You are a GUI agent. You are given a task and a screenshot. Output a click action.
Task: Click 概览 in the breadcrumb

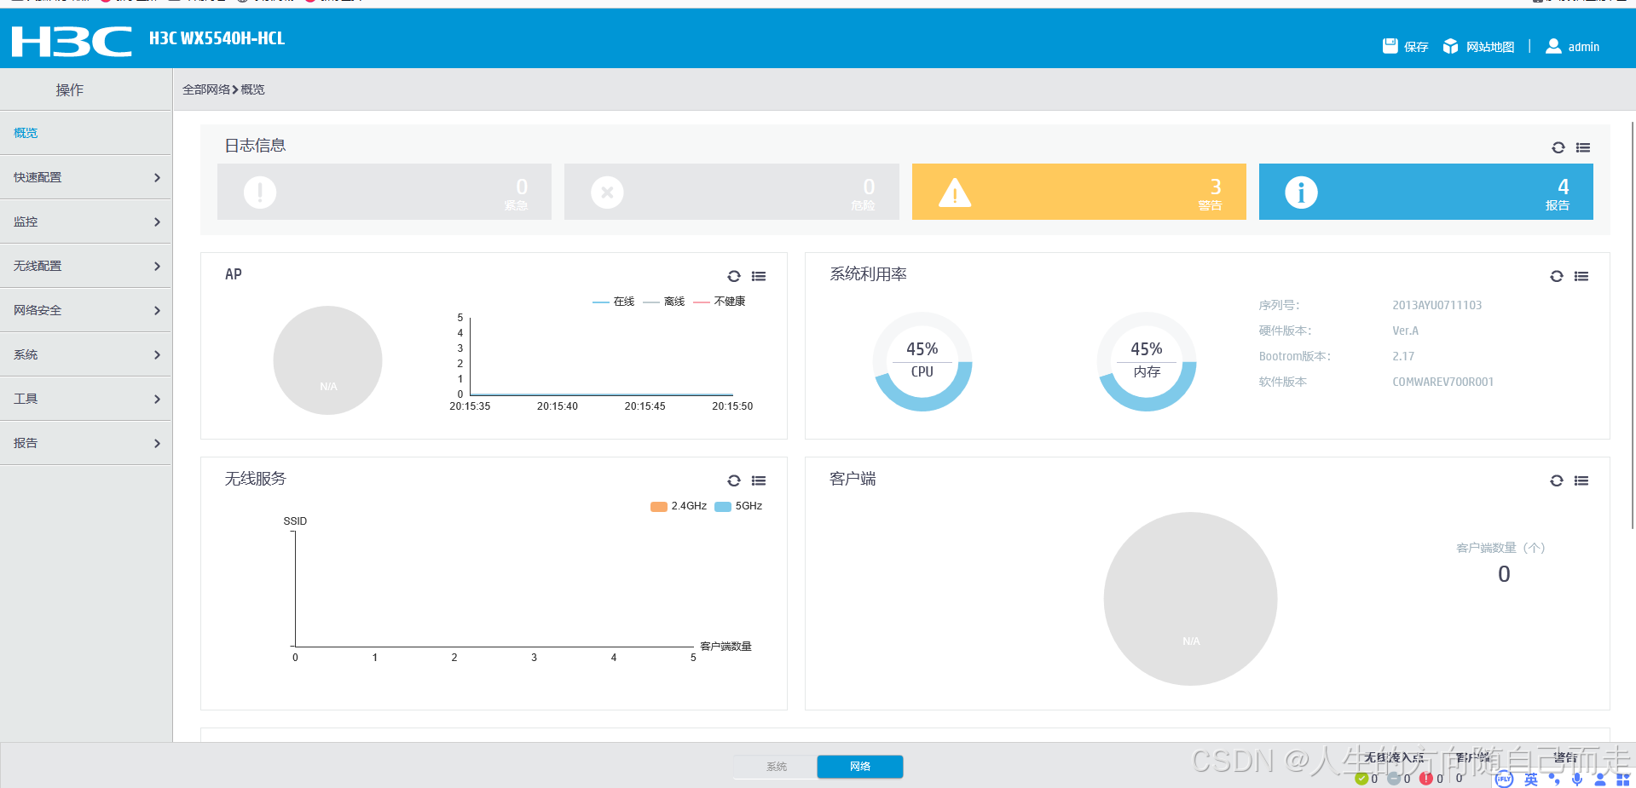click(x=252, y=89)
